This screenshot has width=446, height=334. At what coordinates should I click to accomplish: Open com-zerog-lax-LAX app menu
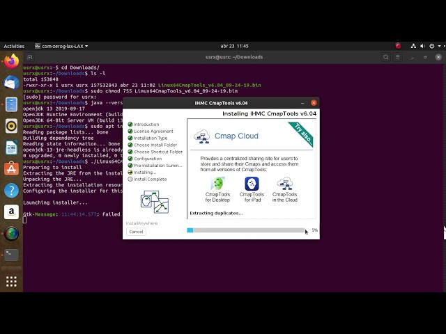tap(61, 46)
